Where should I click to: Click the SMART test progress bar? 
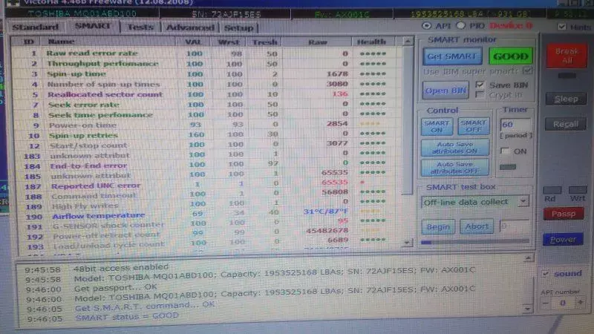[475, 242]
